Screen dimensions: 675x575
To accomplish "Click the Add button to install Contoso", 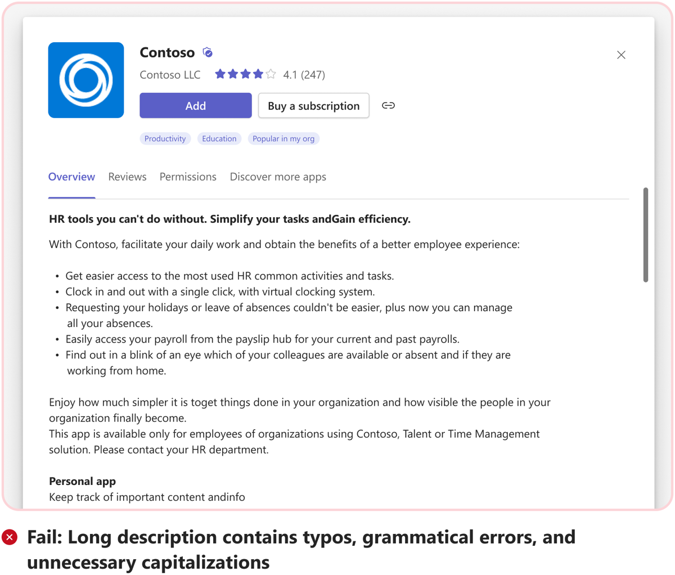I will 195,105.
